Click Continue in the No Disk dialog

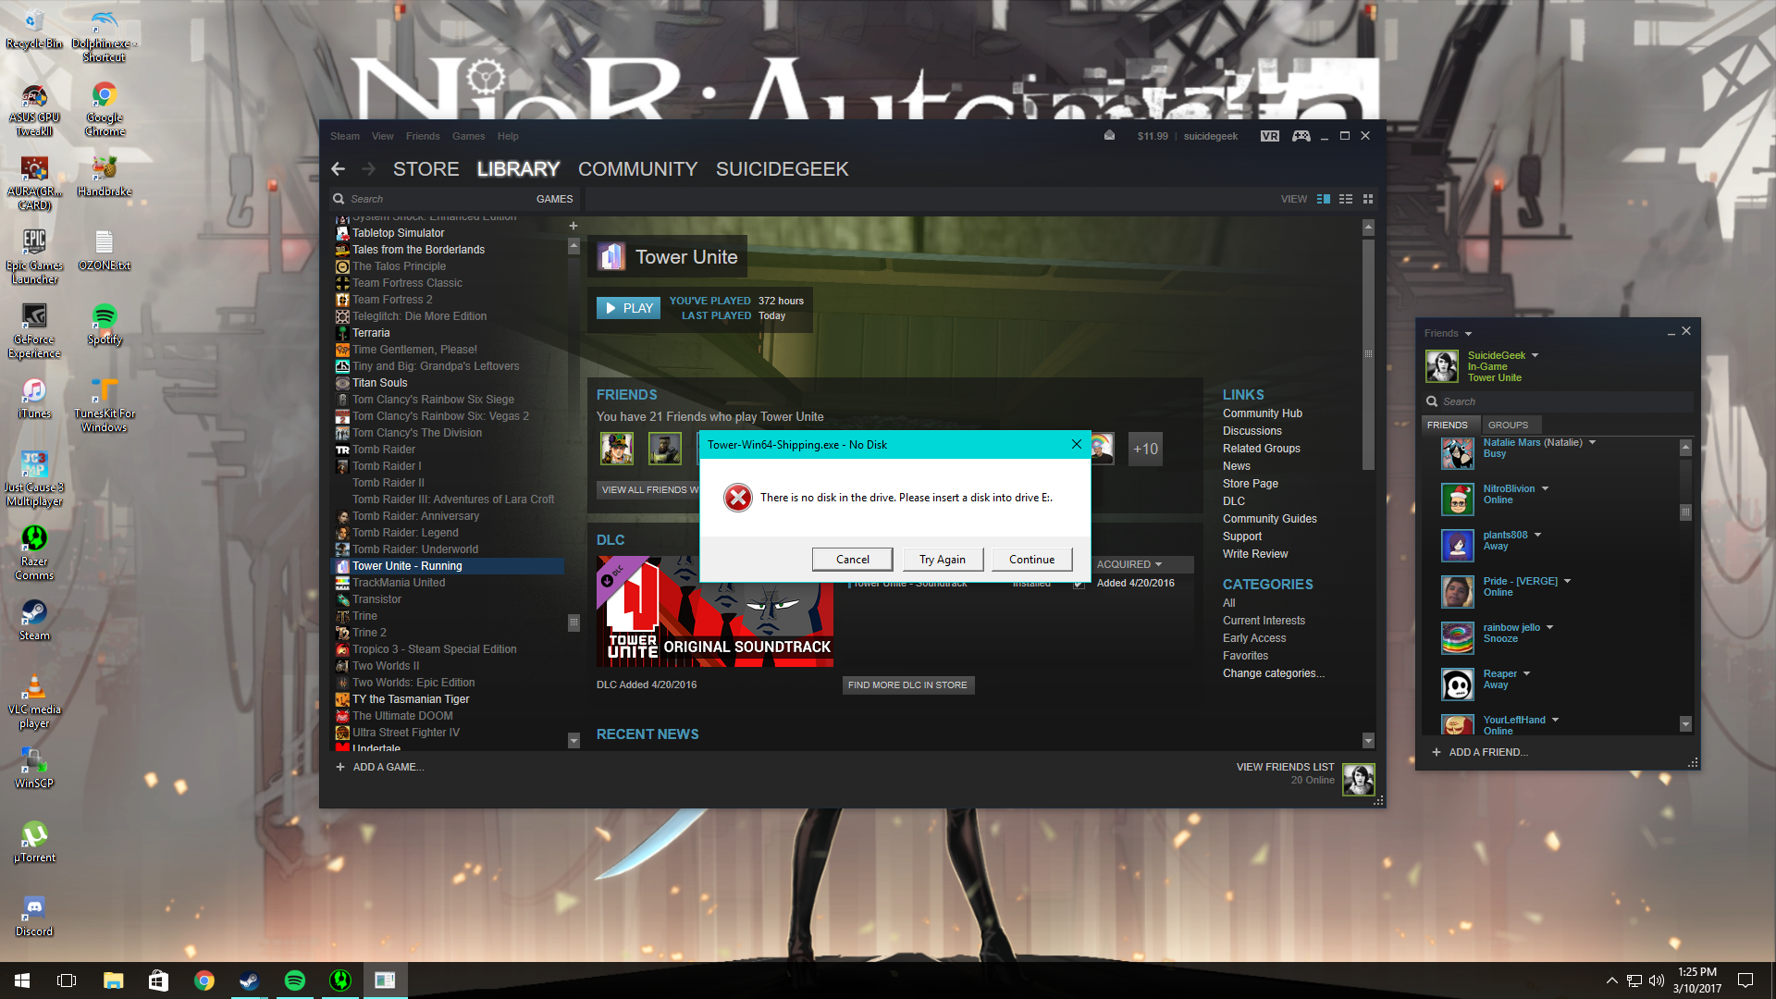pos(1030,559)
